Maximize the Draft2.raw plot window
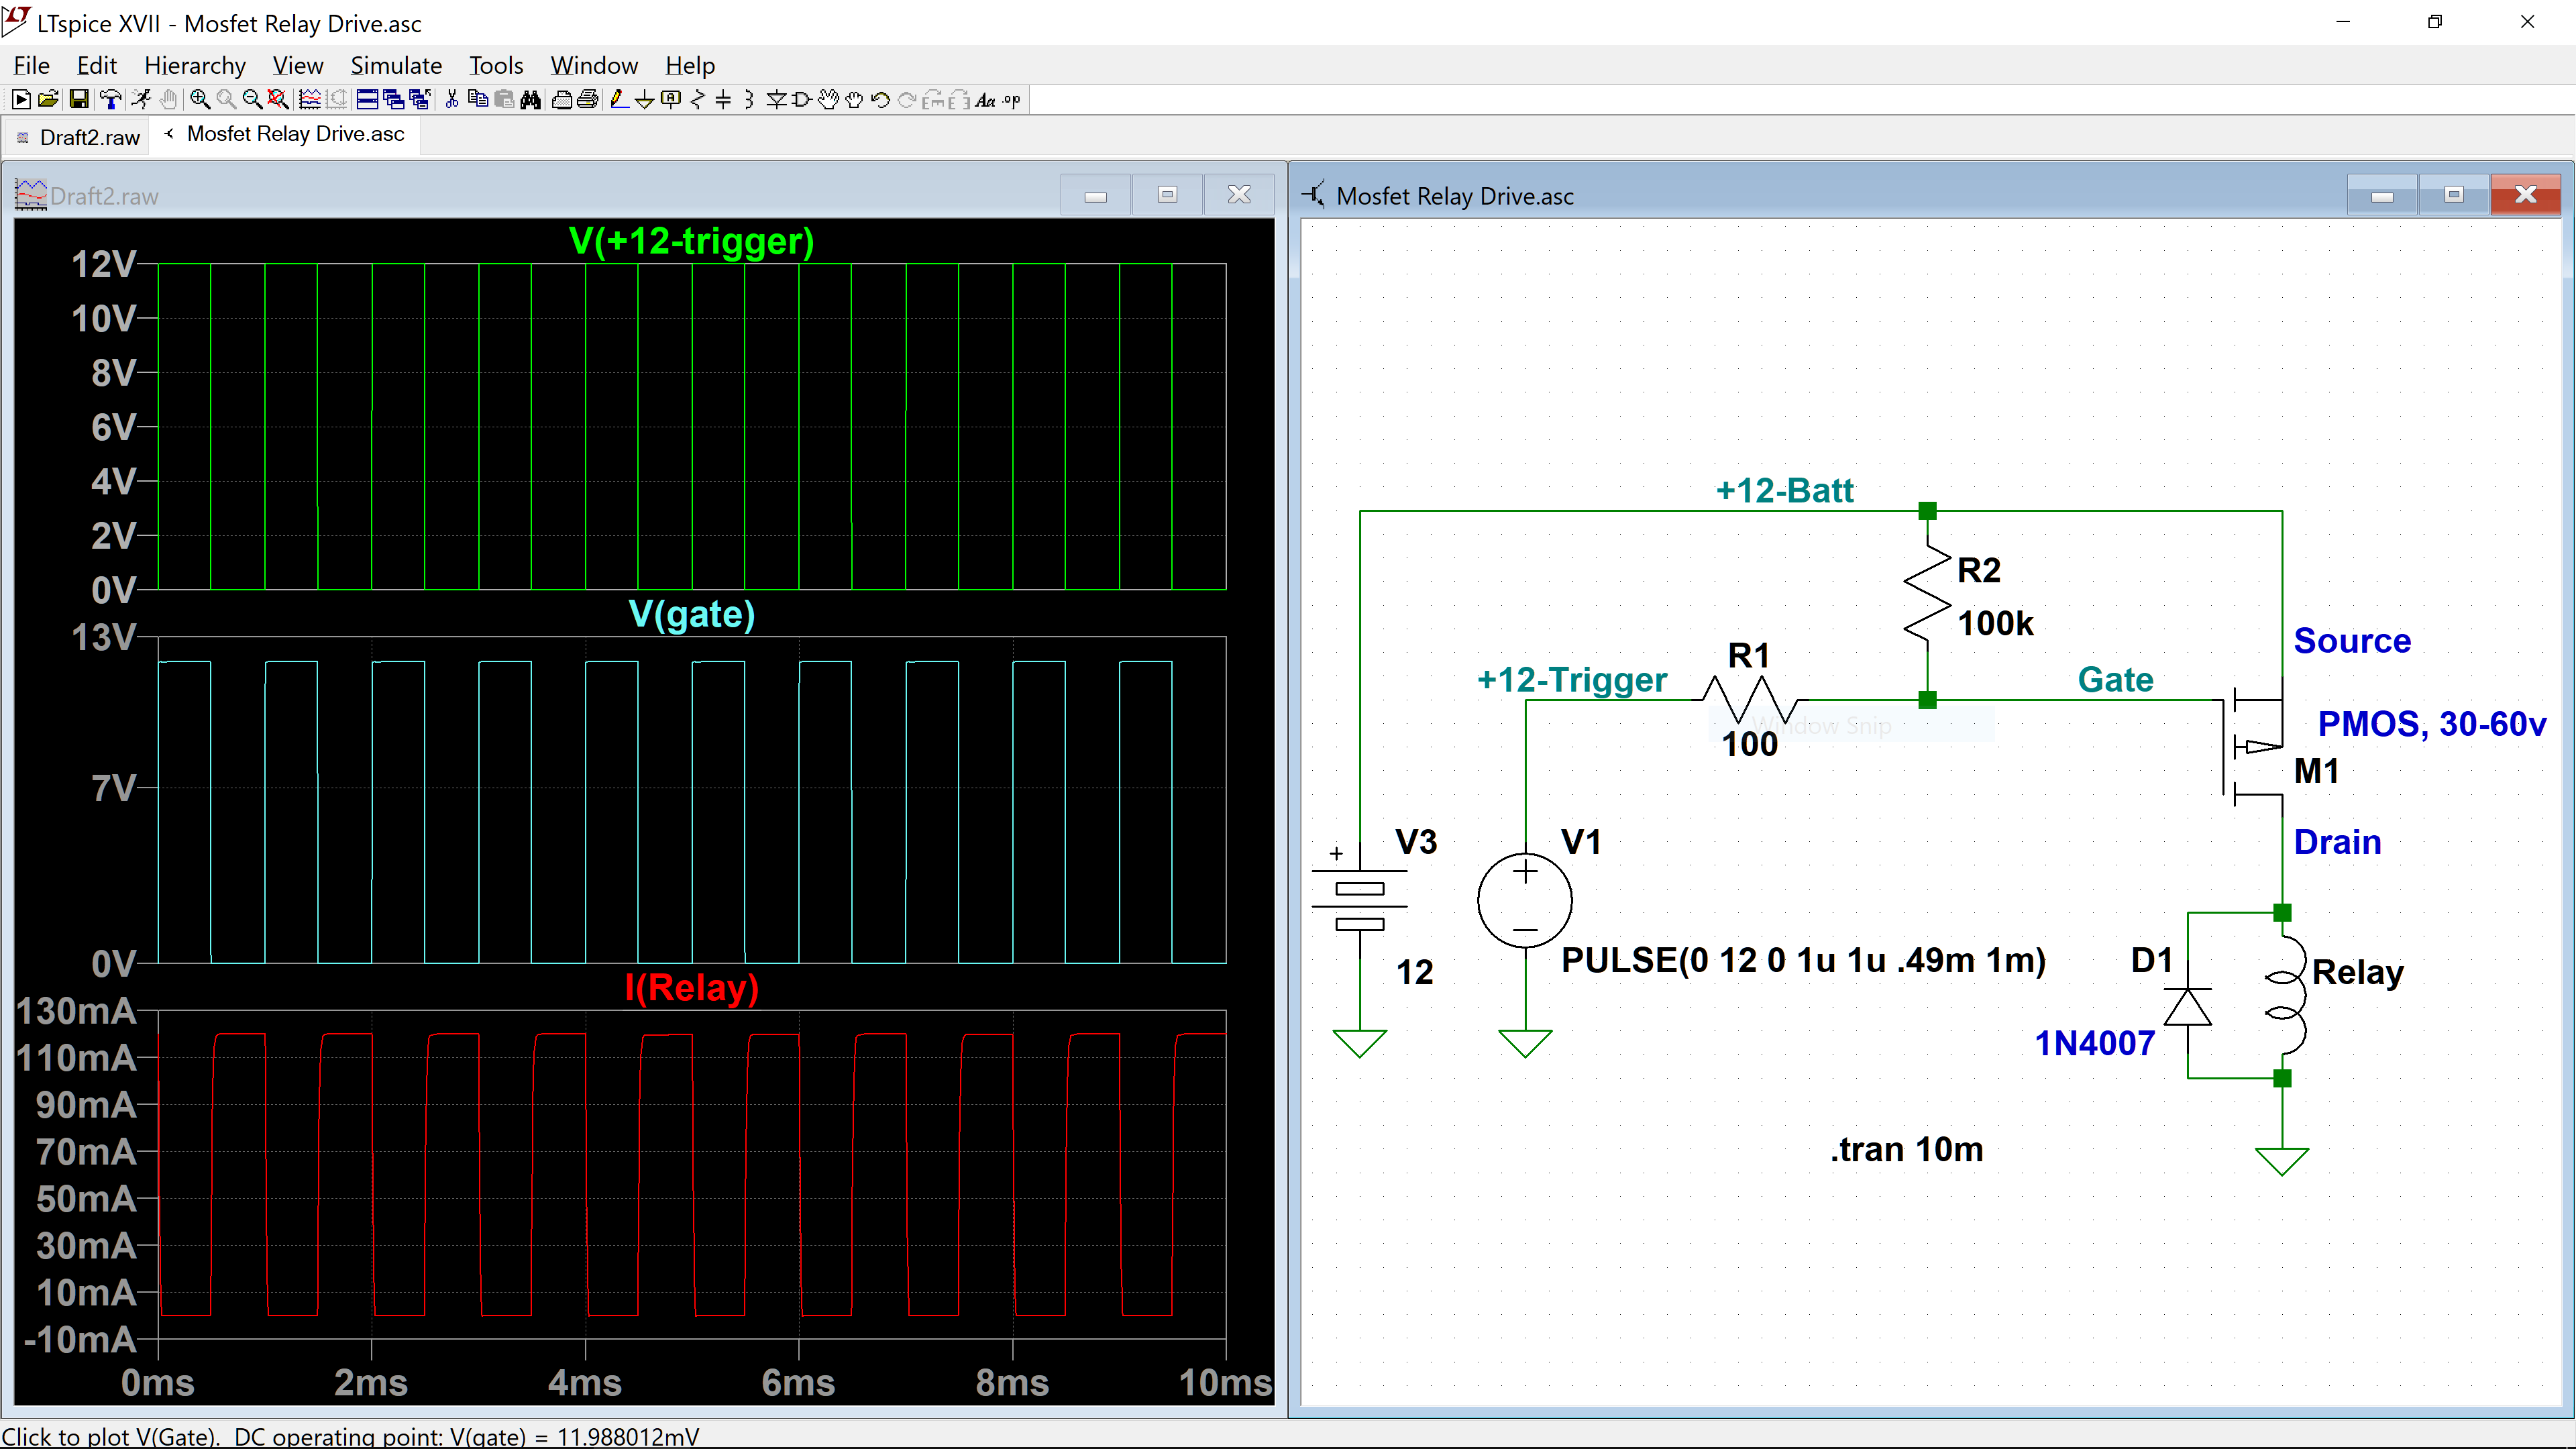Image resolution: width=2576 pixels, height=1449 pixels. coord(1167,194)
